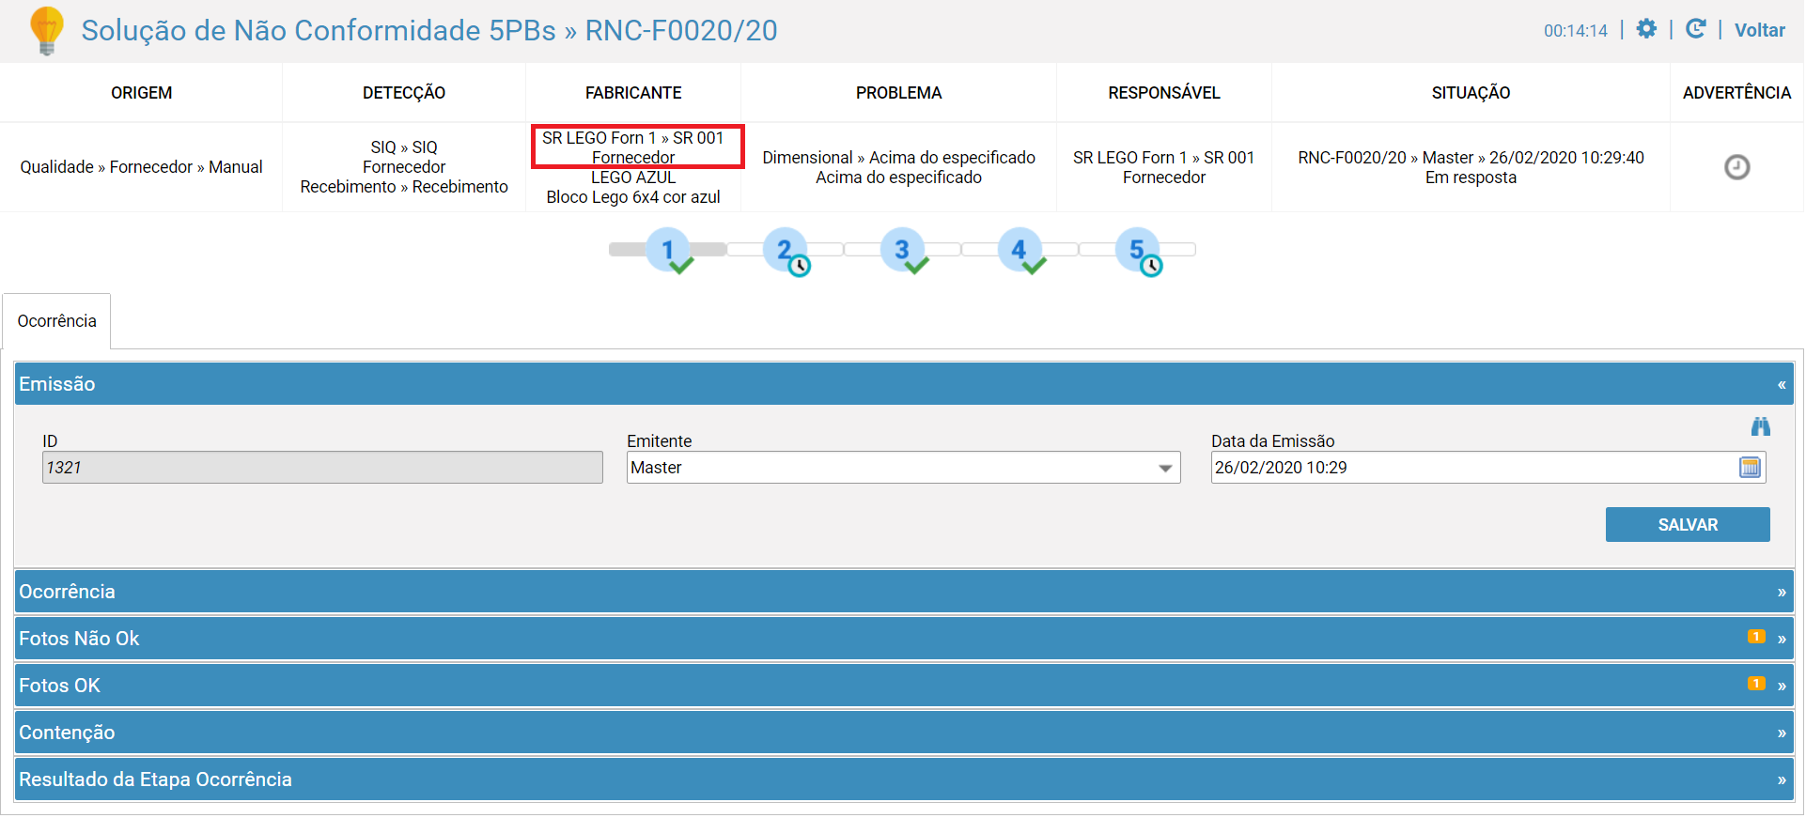Go back using Voltar link
Screen dimensions: 1806x818
pos(1759,30)
